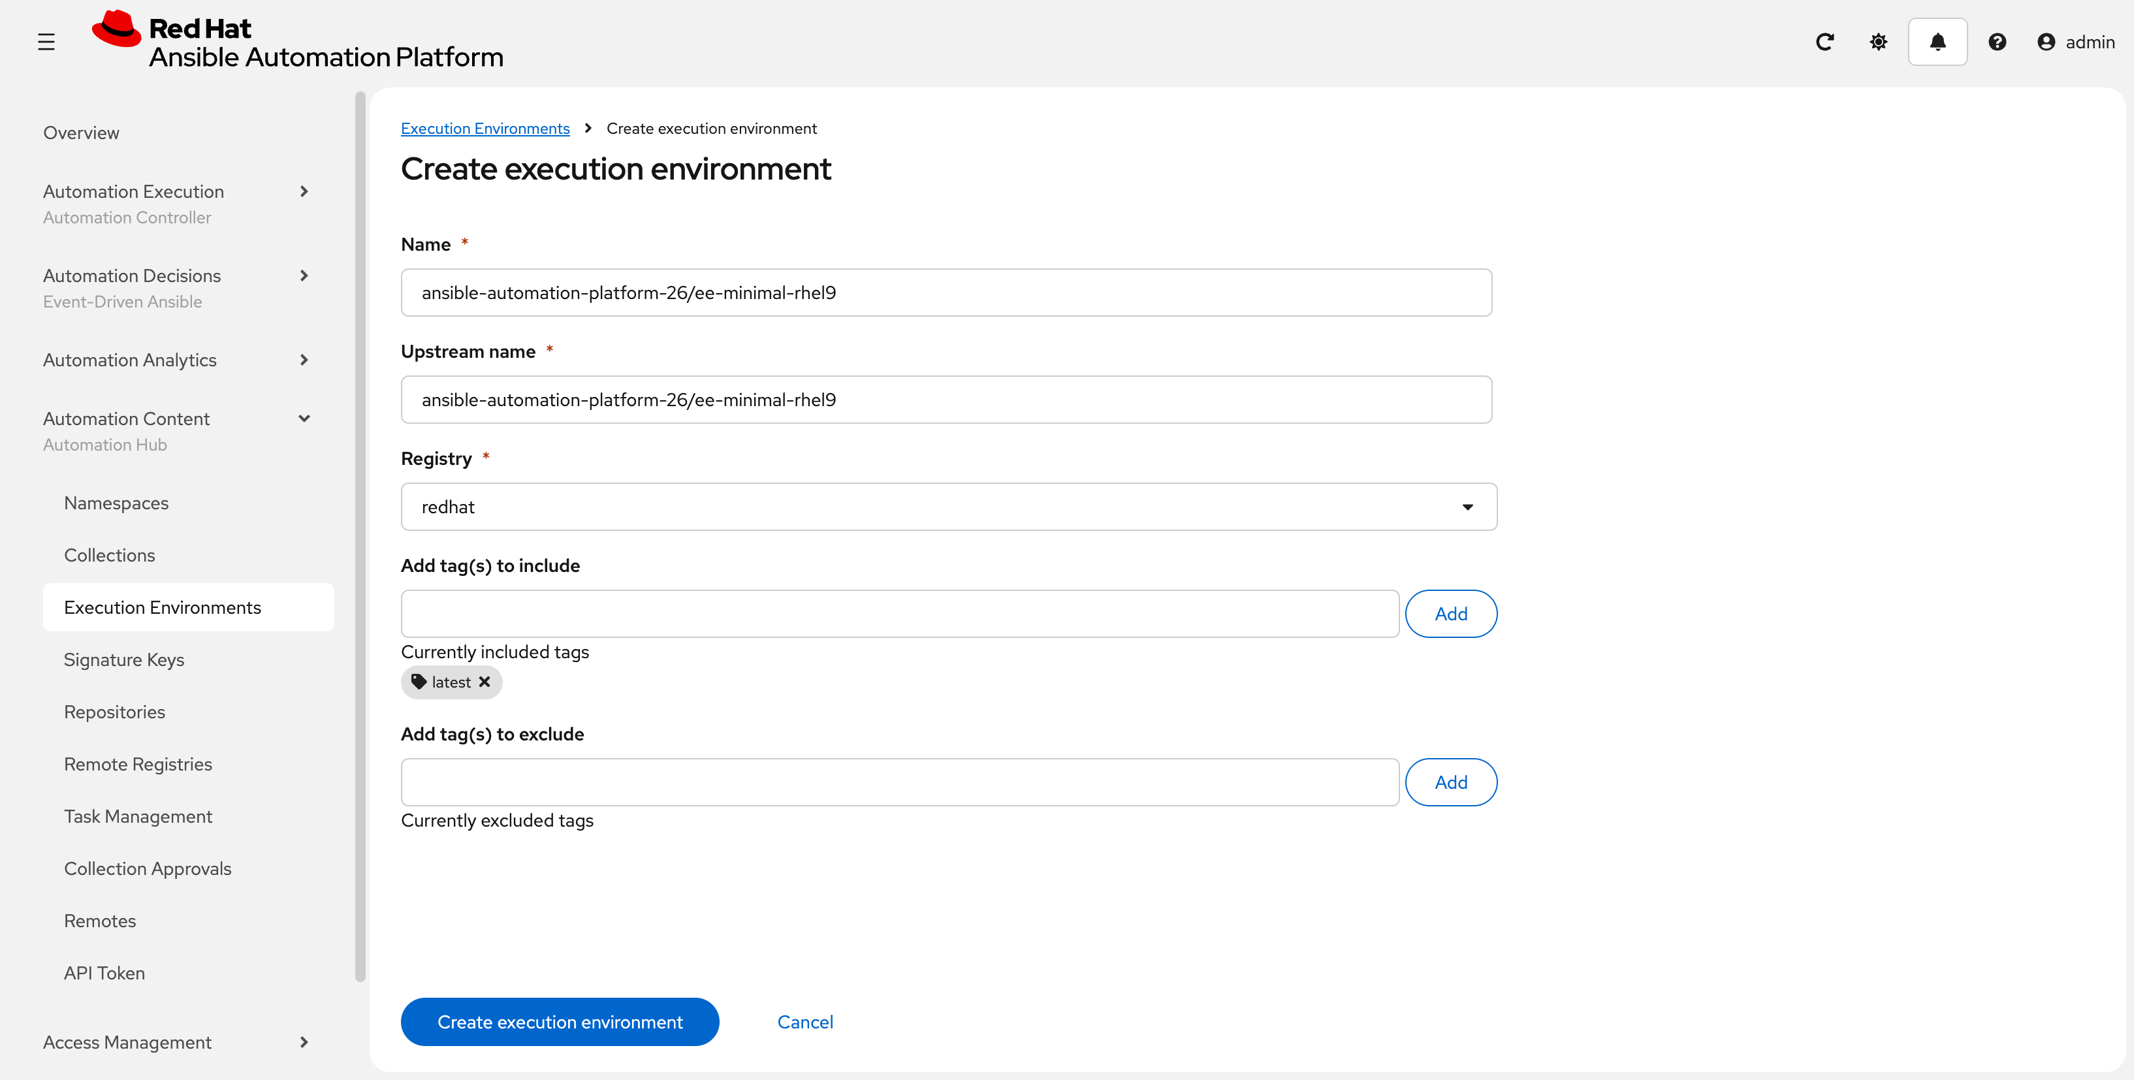This screenshot has width=2134, height=1080.
Task: Click Add next to tags to include
Action: click(x=1450, y=613)
